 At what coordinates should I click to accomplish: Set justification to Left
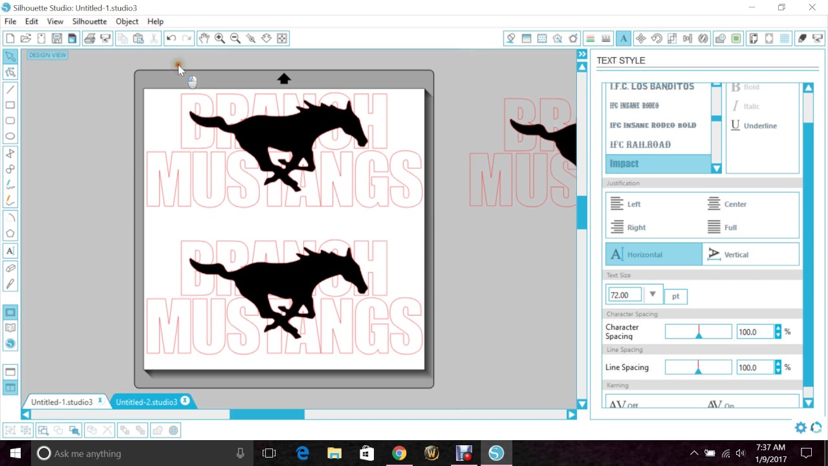coord(626,204)
